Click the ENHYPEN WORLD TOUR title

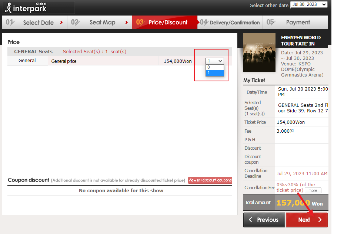pyautogui.click(x=301, y=41)
